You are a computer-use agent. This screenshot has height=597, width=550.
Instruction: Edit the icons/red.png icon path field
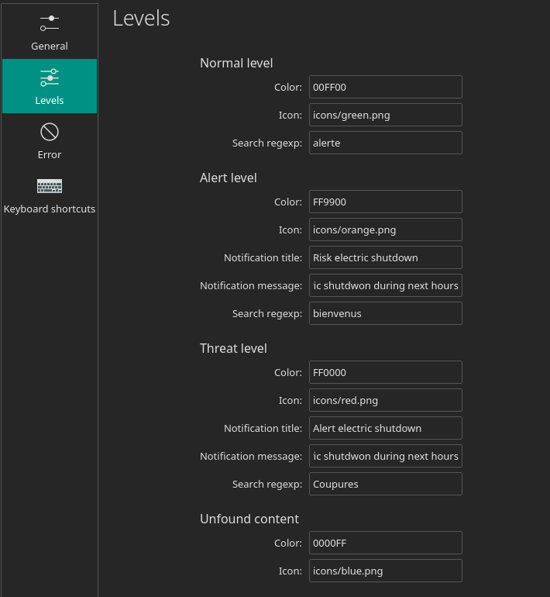coord(386,400)
